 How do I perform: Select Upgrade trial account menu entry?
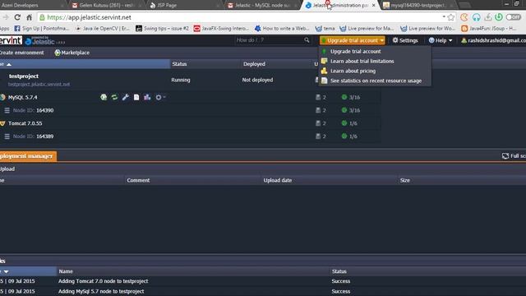356,51
